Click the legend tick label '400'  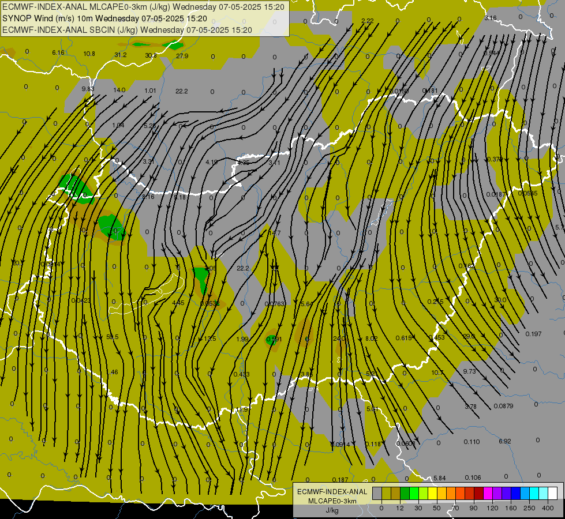point(547,508)
